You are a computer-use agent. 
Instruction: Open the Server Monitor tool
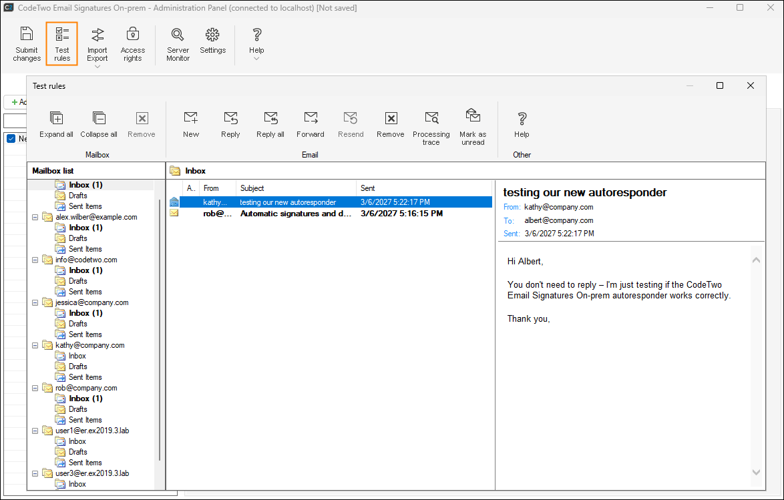coord(178,43)
